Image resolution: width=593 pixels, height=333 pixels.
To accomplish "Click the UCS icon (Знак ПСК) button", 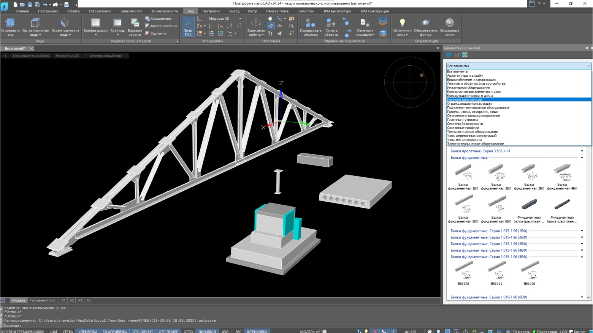I will point(188,27).
